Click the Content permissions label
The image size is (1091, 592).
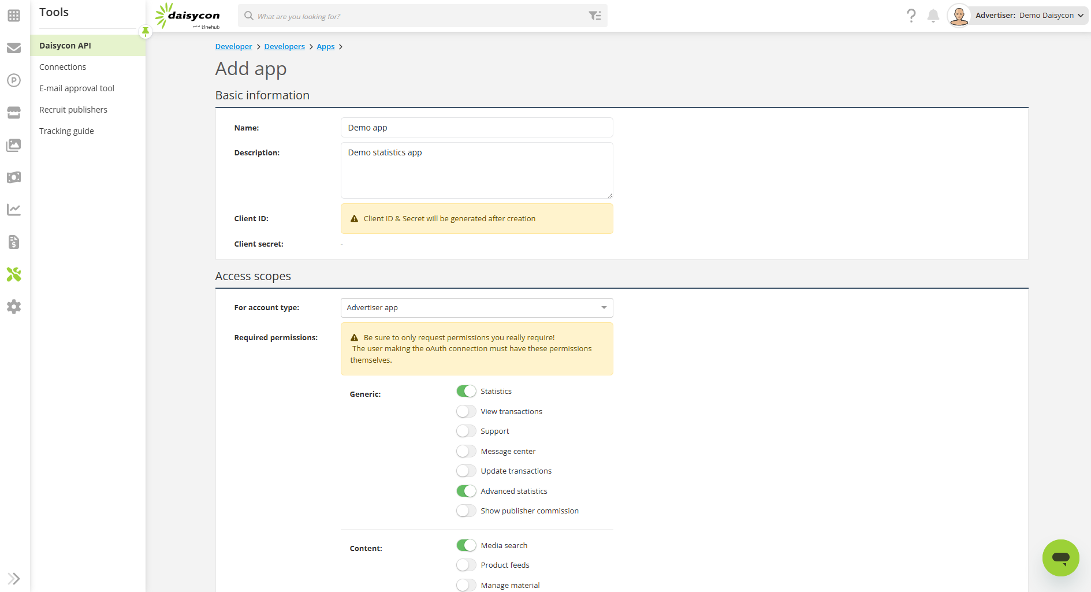(366, 549)
